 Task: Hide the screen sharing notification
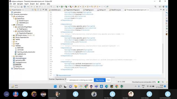108,80
